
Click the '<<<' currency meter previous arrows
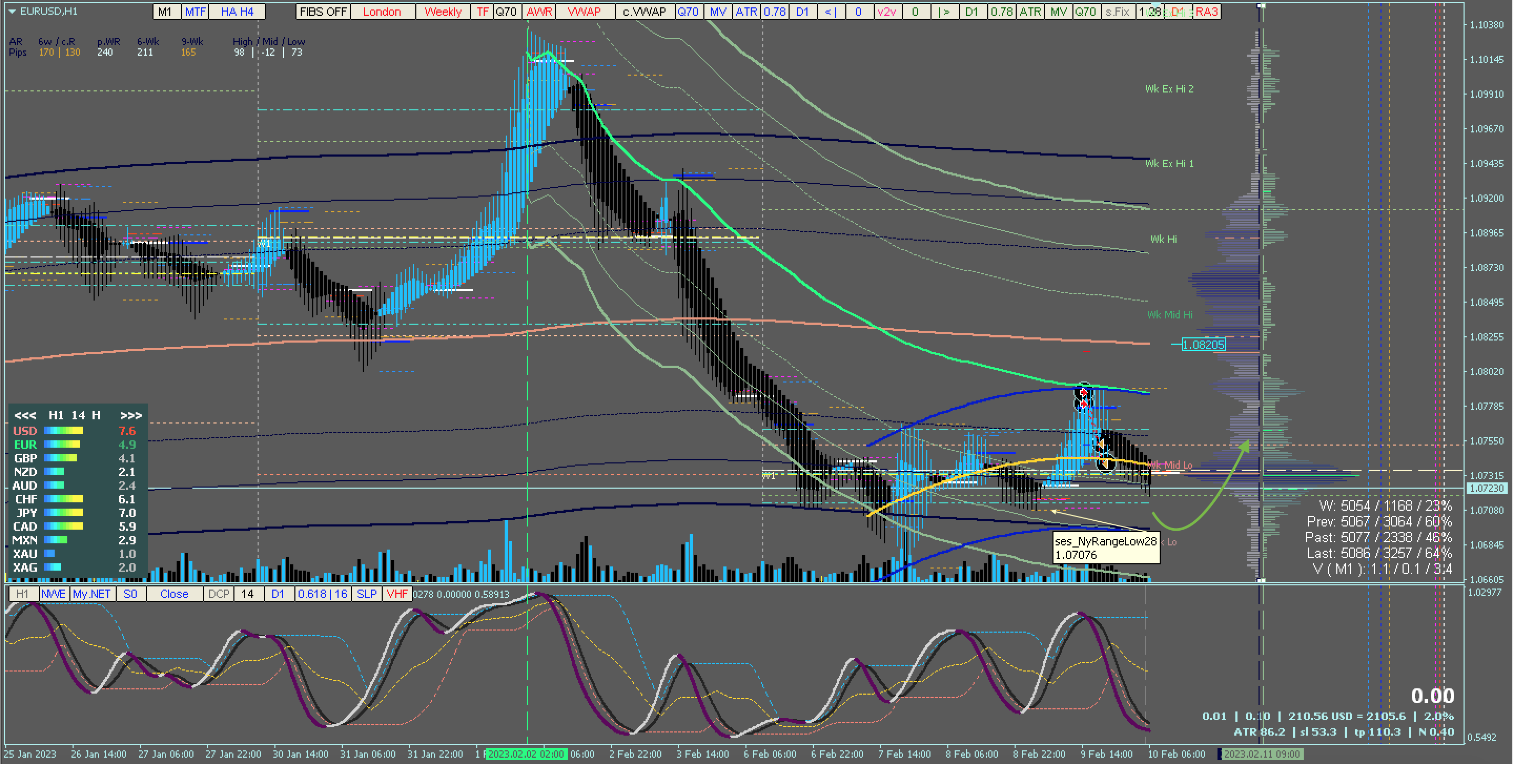click(x=25, y=415)
